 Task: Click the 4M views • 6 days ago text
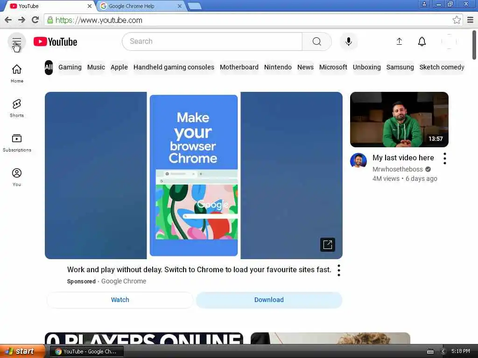(405, 179)
